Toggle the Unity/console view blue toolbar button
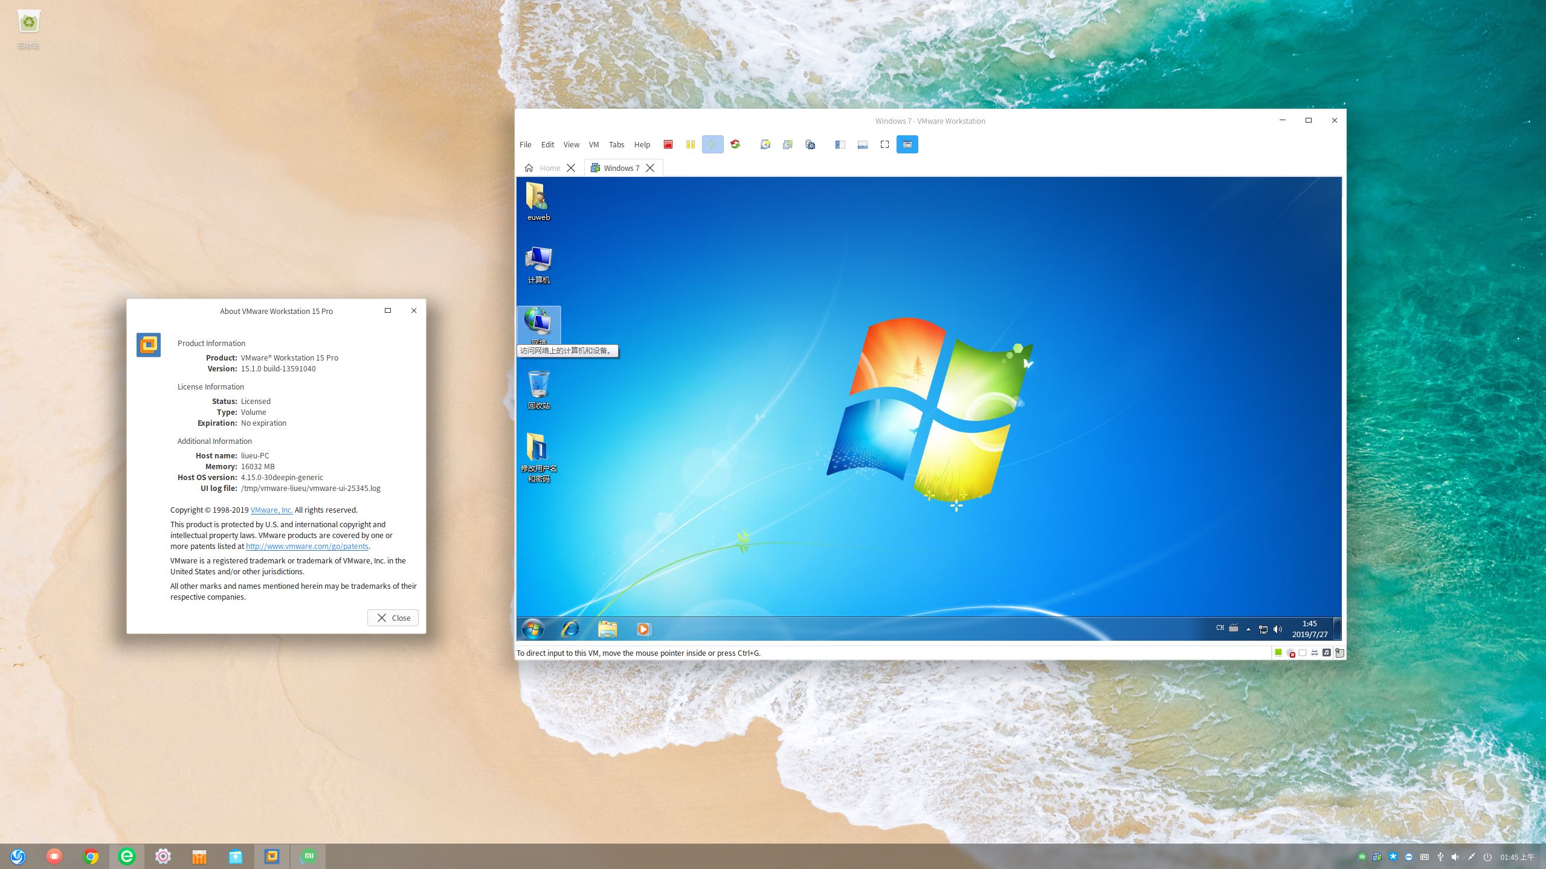 [907, 144]
